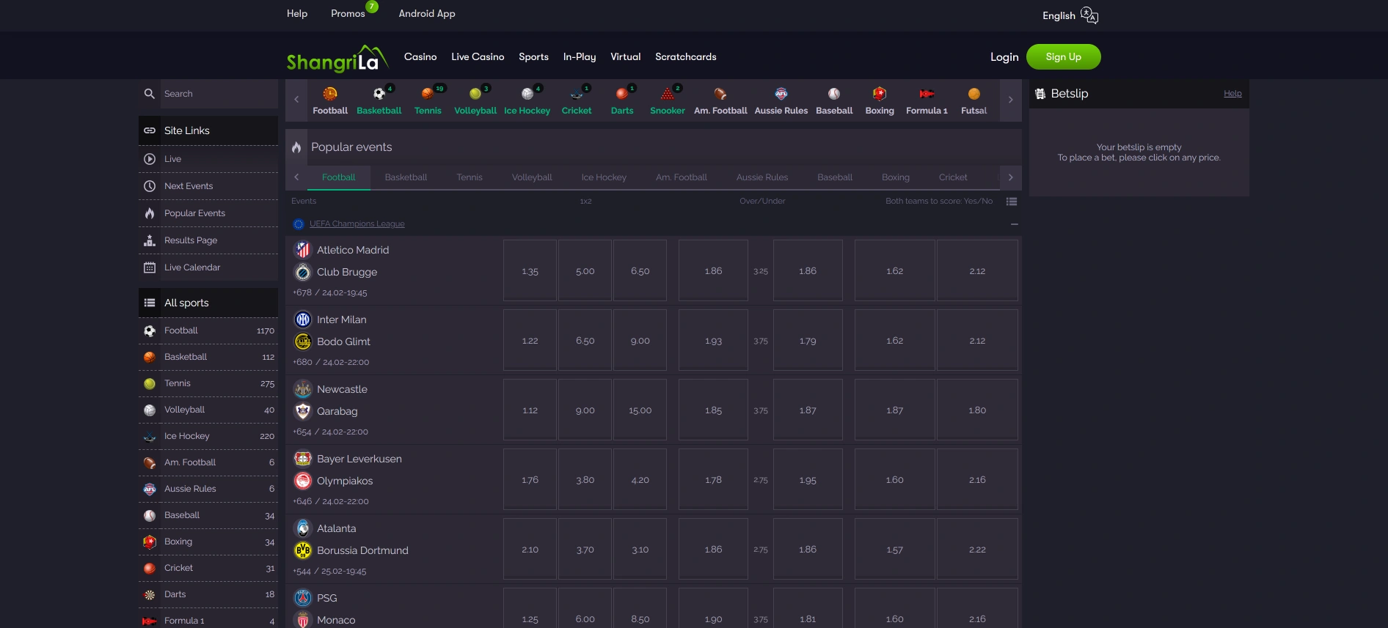This screenshot has height=628, width=1388.
Task: Click the Atletico Madrid team crest
Action: point(303,250)
